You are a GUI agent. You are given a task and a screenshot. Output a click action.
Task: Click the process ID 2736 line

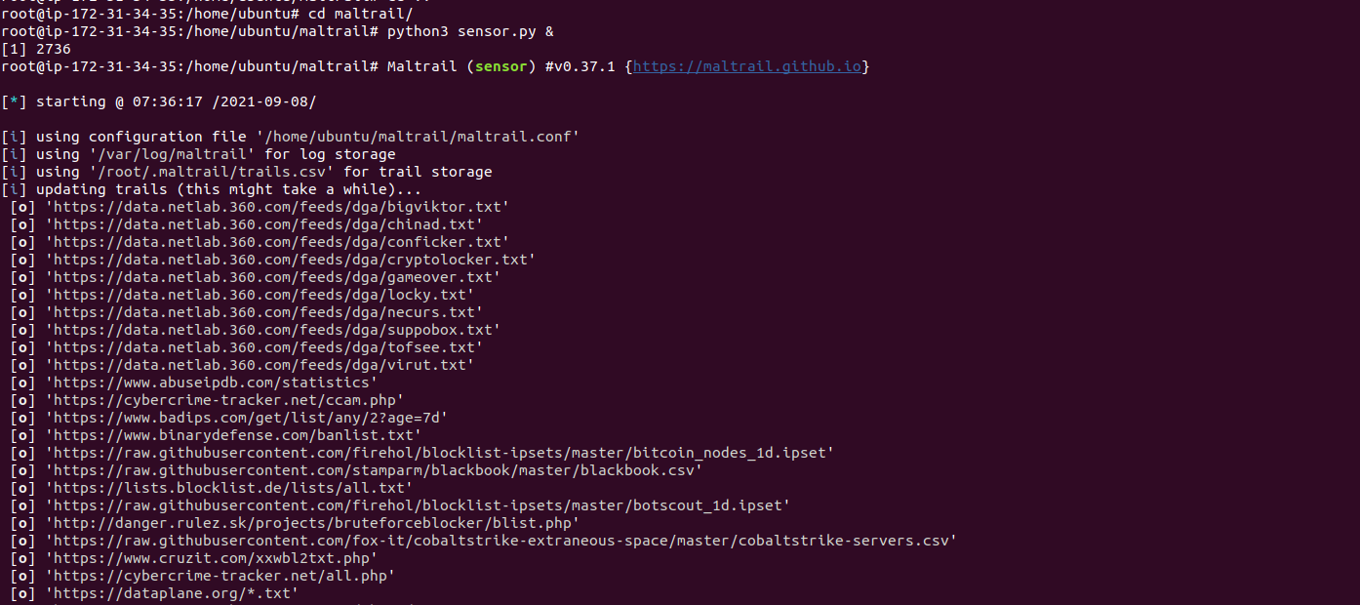[x=36, y=49]
